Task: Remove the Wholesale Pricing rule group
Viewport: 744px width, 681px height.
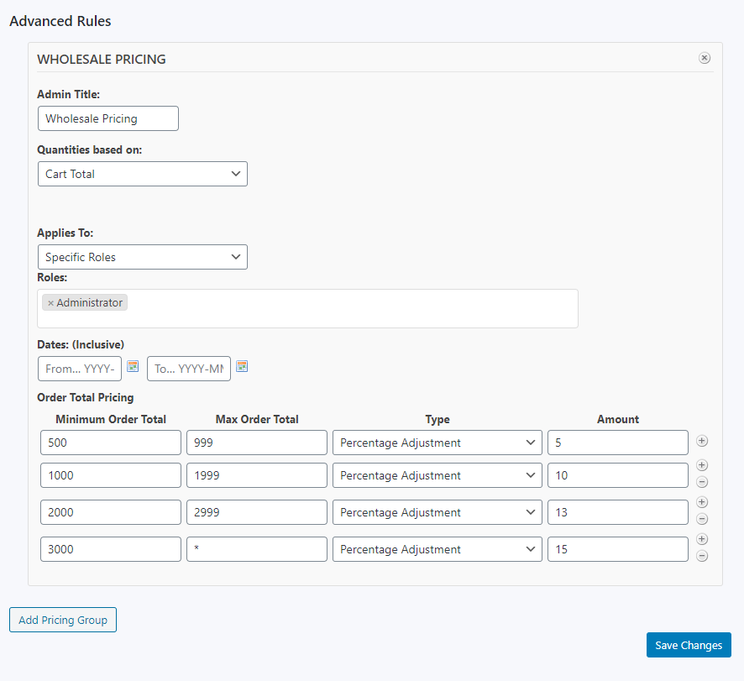Action: [705, 58]
